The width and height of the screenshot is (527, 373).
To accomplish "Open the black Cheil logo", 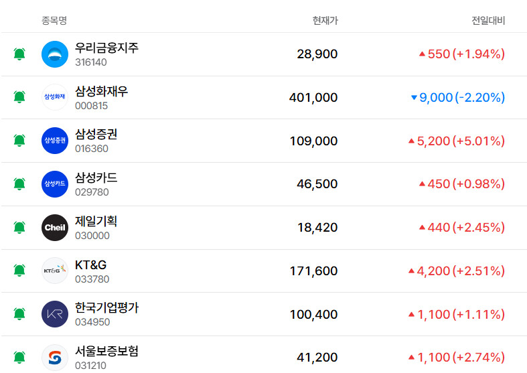I will pos(55,228).
